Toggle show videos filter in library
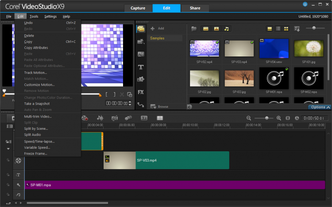This screenshot has height=207, width=332. tap(206, 29)
